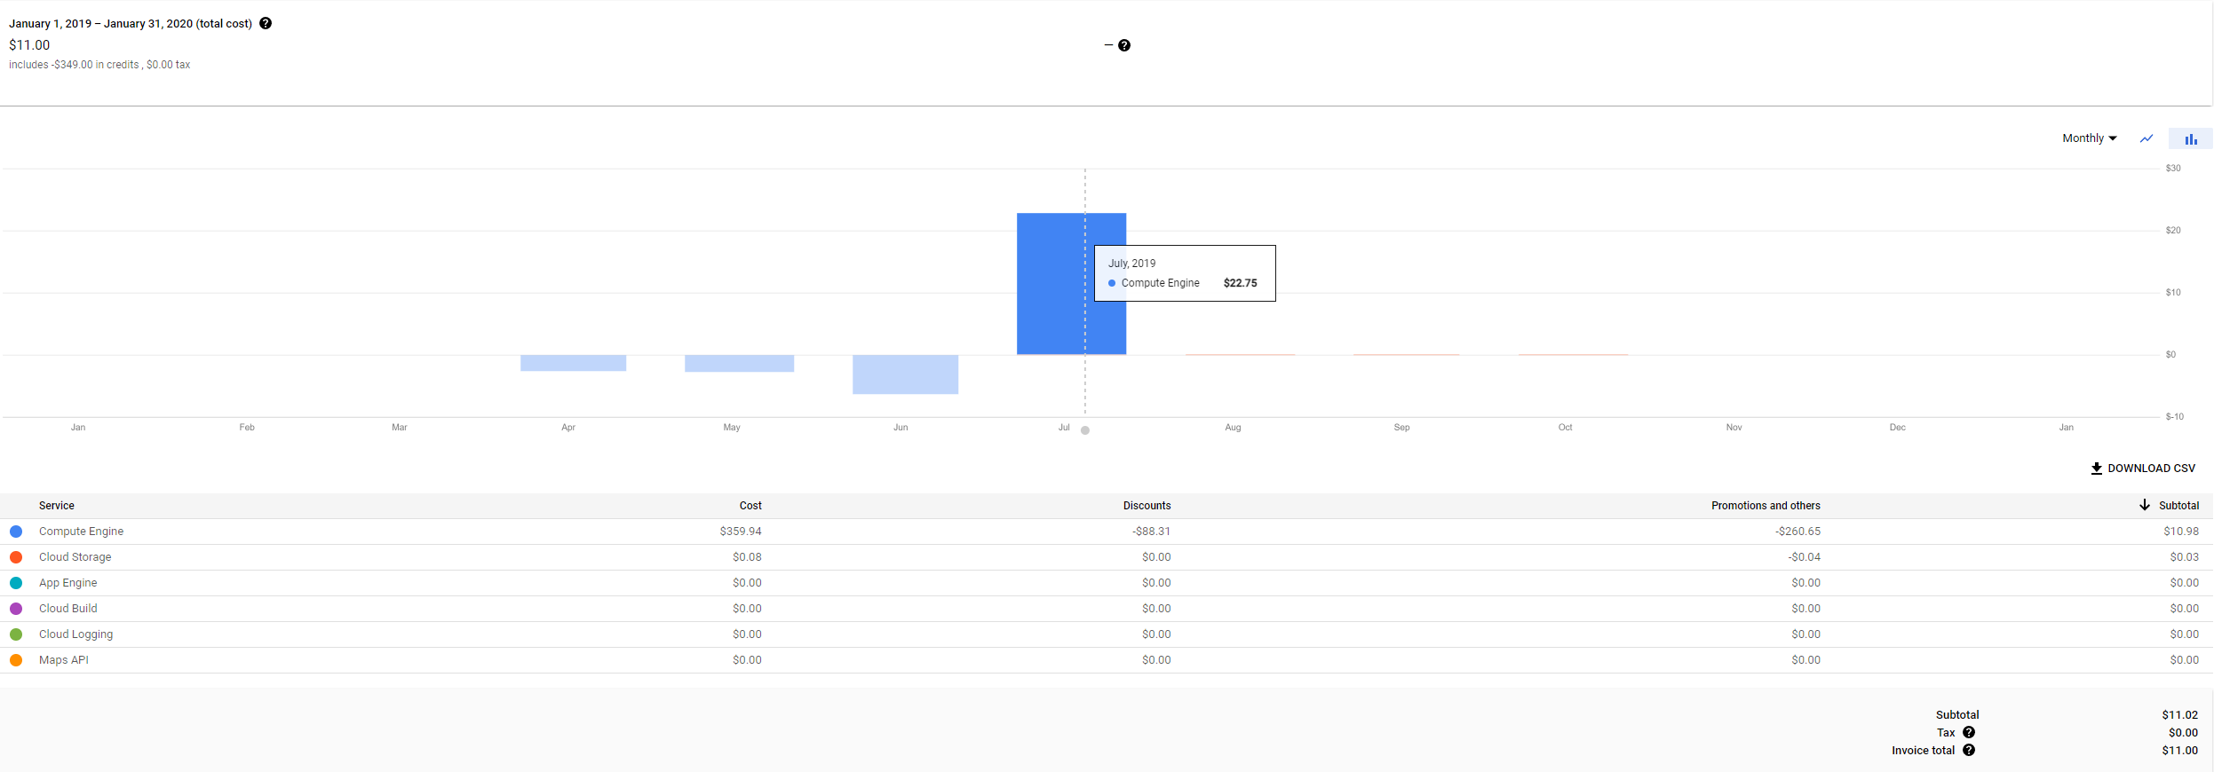Image resolution: width=2214 pixels, height=772 pixels.
Task: Switch to bar chart view
Action: point(2190,138)
